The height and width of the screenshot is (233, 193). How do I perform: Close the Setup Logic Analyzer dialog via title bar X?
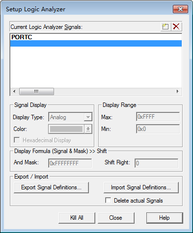[x=180, y=9]
